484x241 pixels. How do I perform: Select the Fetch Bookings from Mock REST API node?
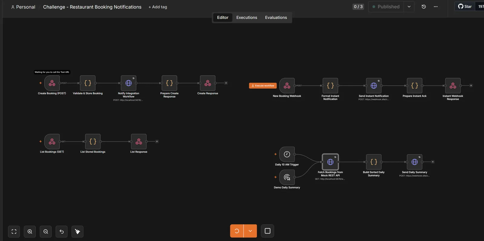tap(330, 162)
